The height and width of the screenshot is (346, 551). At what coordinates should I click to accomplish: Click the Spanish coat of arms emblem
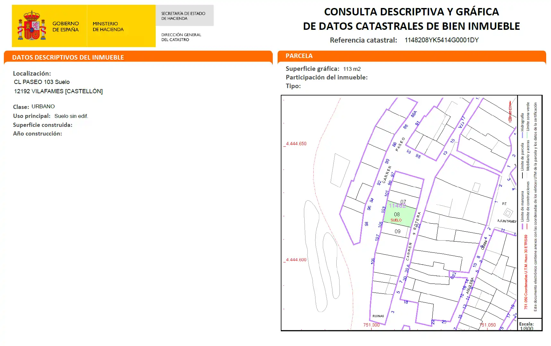click(x=31, y=26)
